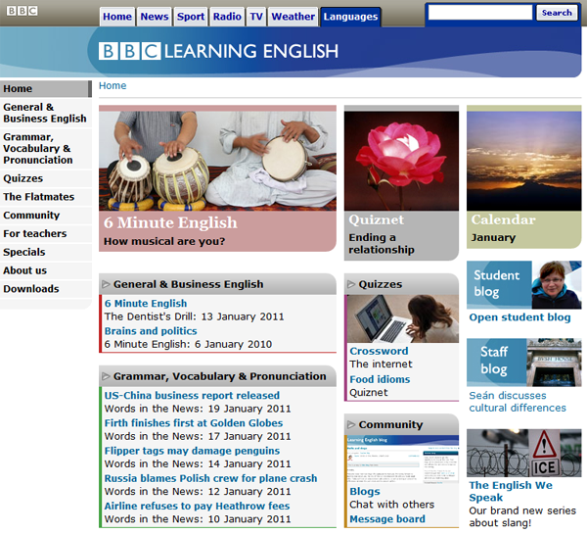Open For teachers in sidebar
The width and height of the screenshot is (587, 534).
[x=46, y=233]
